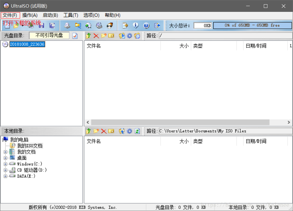Expand the Open icon's dropdown arrow

click(x=23, y=26)
